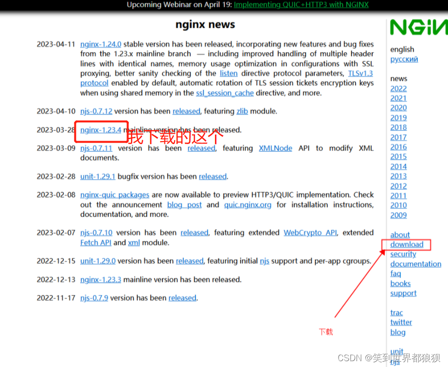Visit the quic.nginx.org link
The image size is (448, 367).
pyautogui.click(x=248, y=205)
